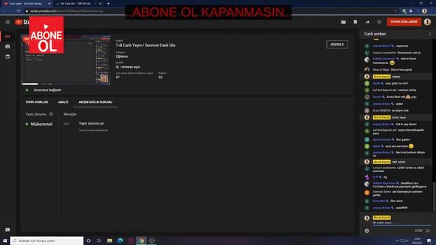Image resolution: width=436 pixels, height=245 pixels.
Task: Click the clapperboard create-clip icon in the header
Action: coord(343,22)
